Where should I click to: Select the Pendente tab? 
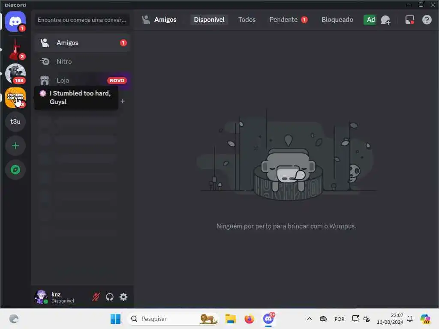289,20
